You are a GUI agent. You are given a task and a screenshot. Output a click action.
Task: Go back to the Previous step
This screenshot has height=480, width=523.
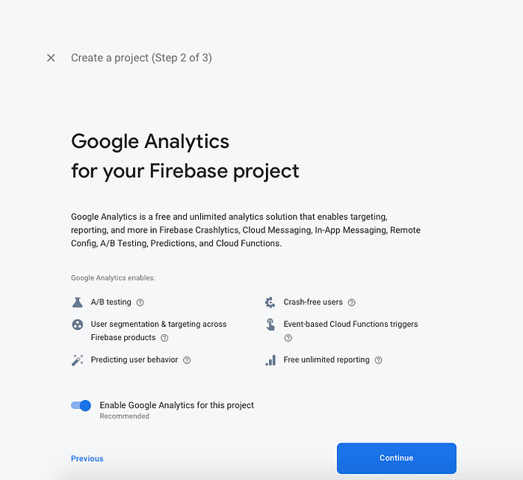[x=87, y=458]
